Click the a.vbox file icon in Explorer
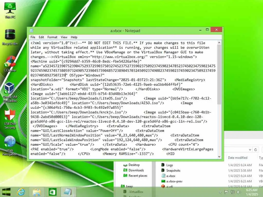263x197 pixels. coord(163,176)
